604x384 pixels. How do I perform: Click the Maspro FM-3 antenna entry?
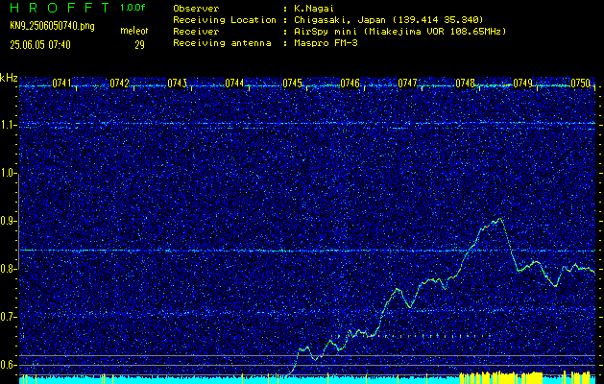326,43
